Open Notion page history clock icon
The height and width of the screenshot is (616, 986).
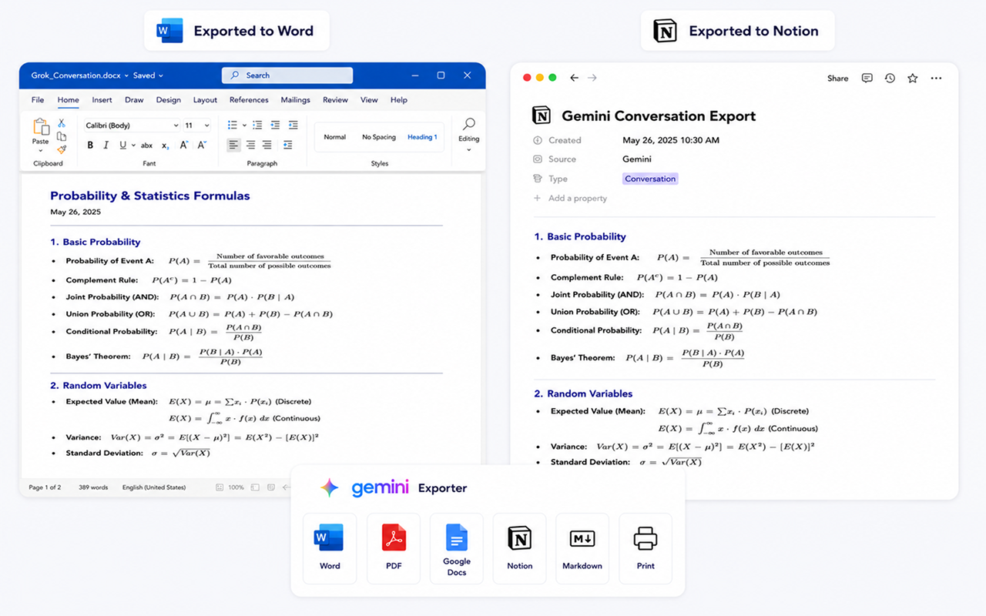pyautogui.click(x=890, y=78)
